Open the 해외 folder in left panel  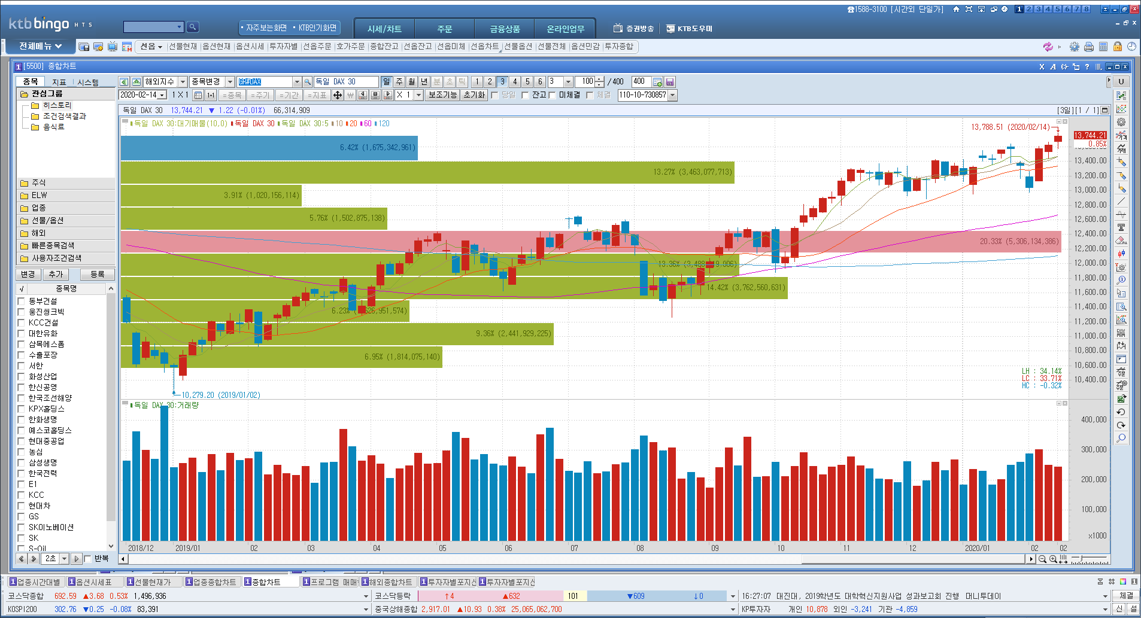coord(66,233)
